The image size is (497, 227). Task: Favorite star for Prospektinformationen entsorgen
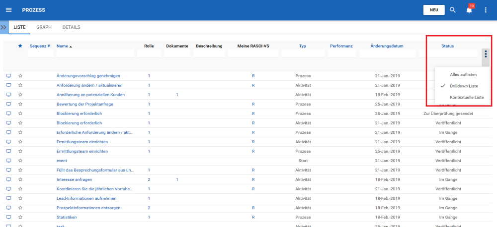pyautogui.click(x=20, y=208)
